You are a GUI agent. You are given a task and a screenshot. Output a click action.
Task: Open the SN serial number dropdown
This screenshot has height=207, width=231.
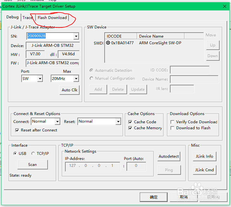[76, 36]
